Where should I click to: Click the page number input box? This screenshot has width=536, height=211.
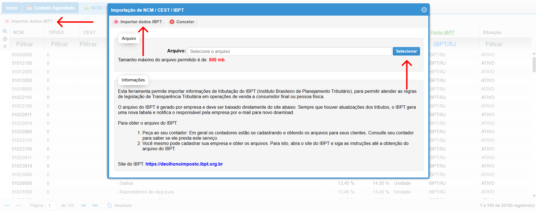(51, 205)
